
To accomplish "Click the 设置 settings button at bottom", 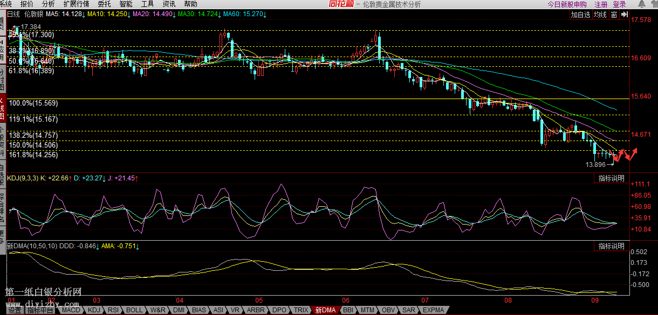I will tap(15, 310).
